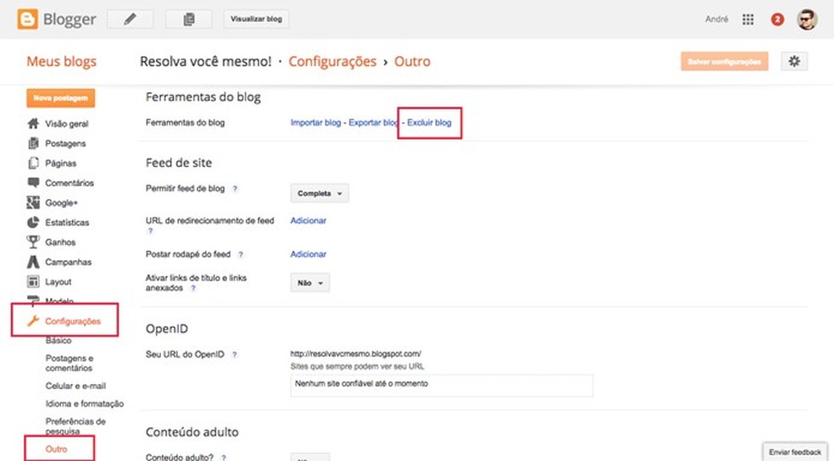834x461 pixels.
Task: Open Ganhos in the sidebar
Action: (60, 242)
